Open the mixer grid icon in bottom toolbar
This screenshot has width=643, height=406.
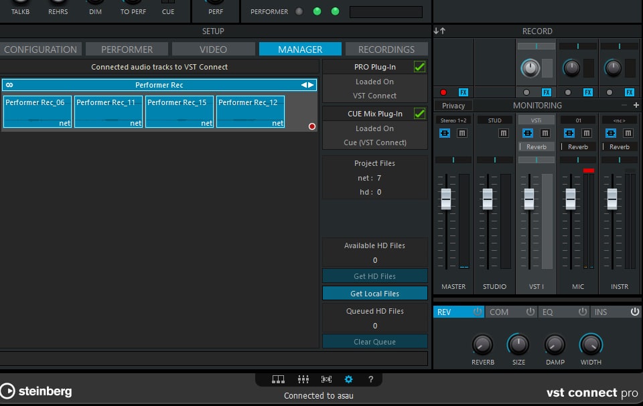[303, 379]
